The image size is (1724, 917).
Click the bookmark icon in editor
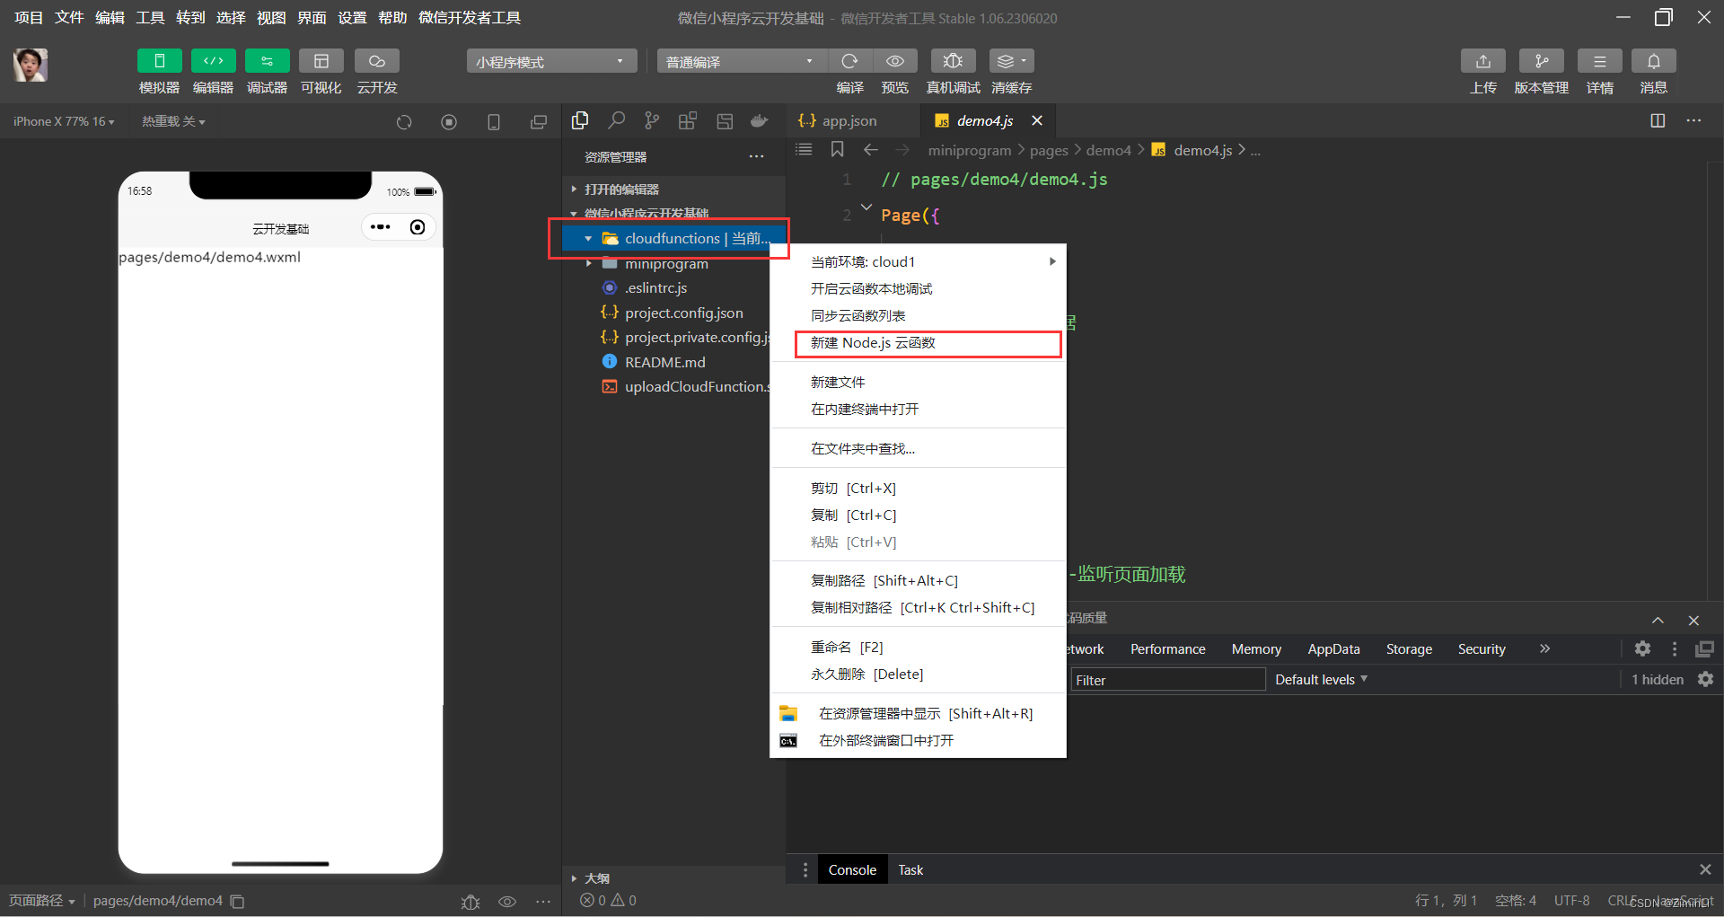point(837,150)
